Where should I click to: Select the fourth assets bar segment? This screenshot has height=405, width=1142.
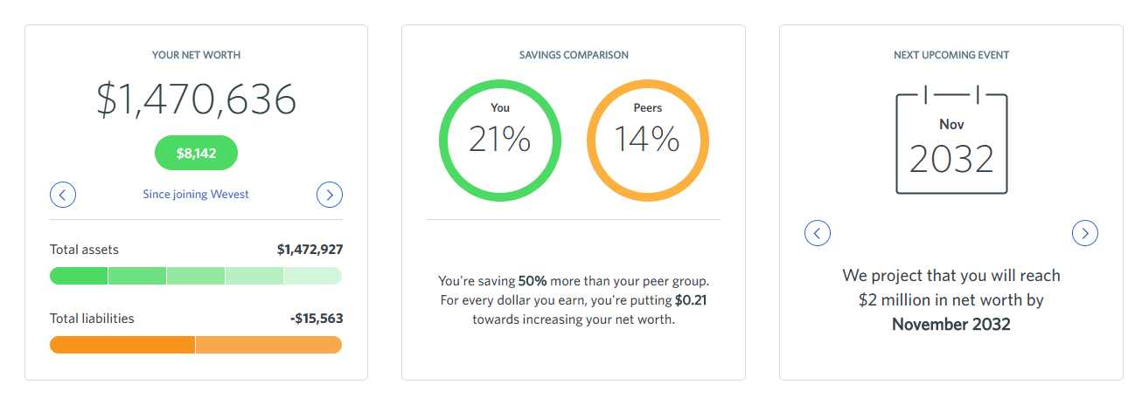254,276
